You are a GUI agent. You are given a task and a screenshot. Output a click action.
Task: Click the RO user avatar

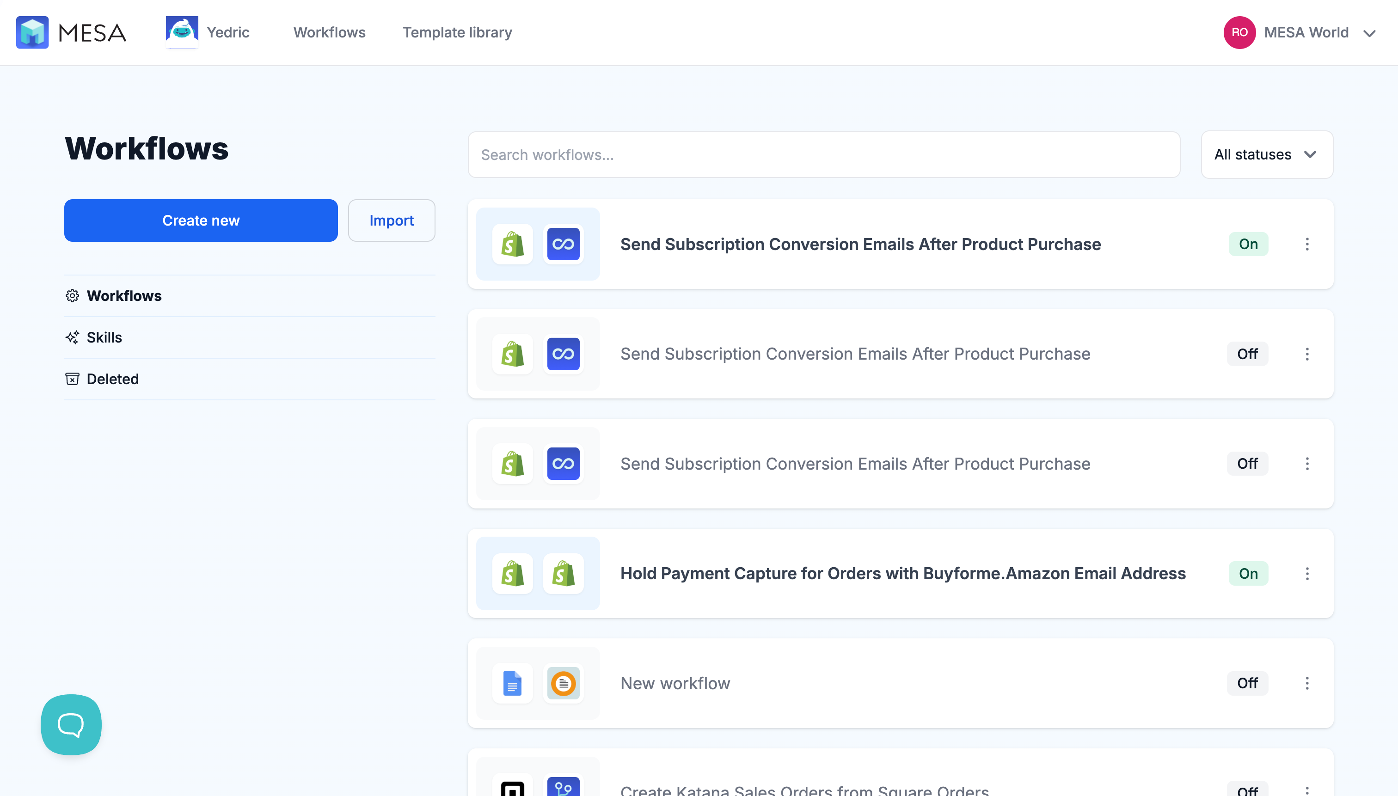(1239, 32)
